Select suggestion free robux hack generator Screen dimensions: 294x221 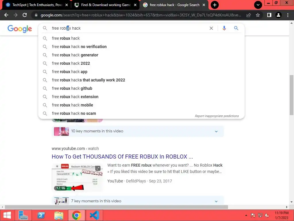141,55
